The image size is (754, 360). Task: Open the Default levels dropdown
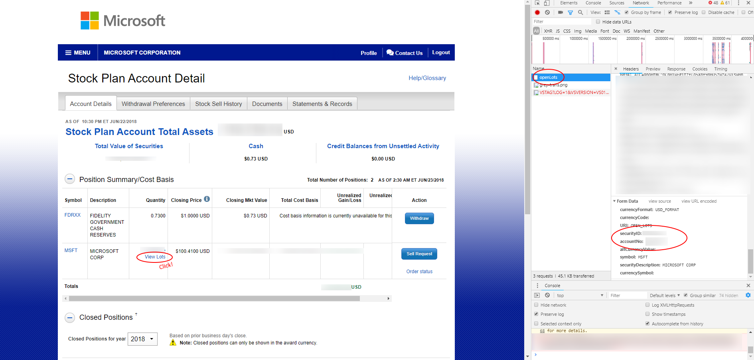click(665, 295)
